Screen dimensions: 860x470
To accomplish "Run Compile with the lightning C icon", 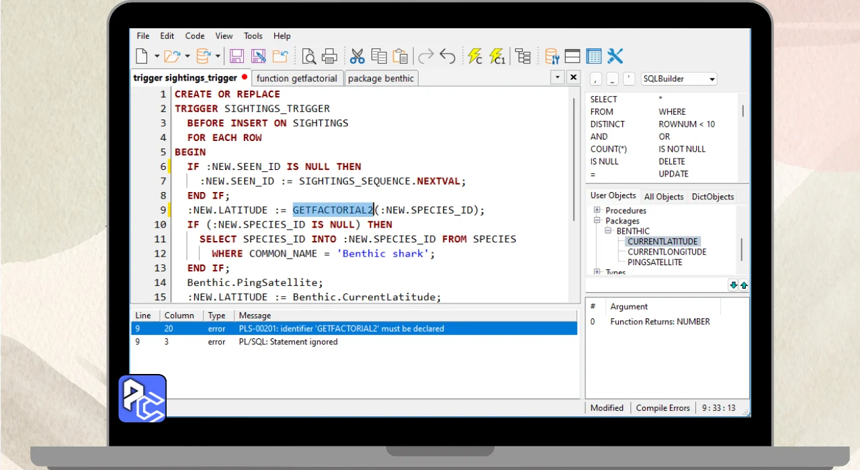I will [x=475, y=56].
